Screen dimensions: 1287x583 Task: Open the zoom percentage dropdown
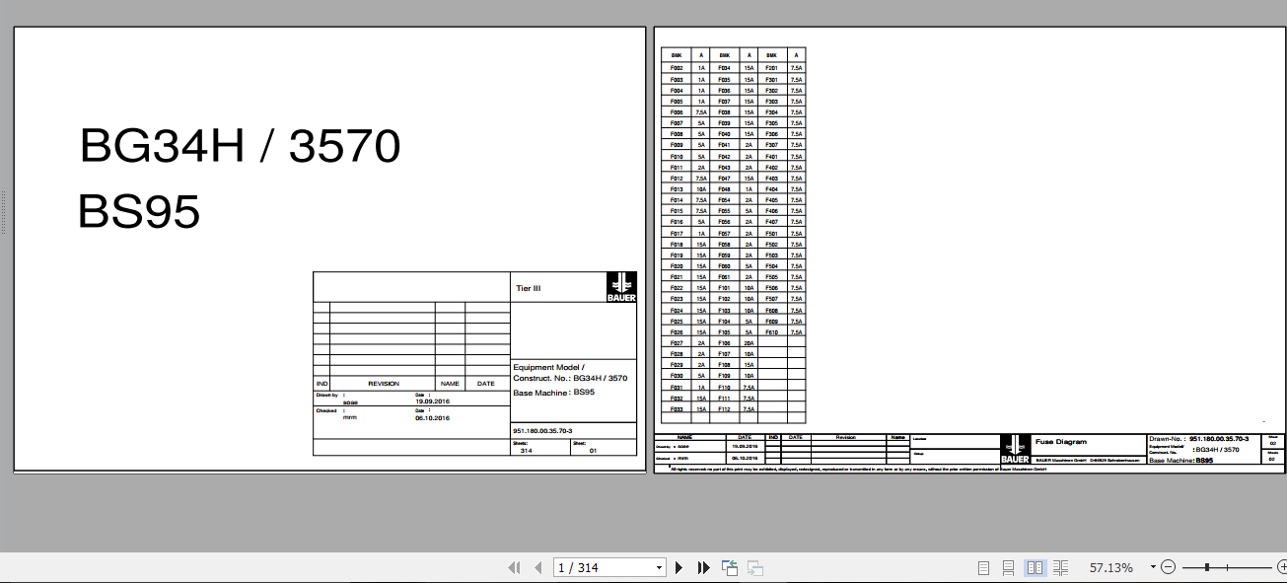(x=1152, y=568)
